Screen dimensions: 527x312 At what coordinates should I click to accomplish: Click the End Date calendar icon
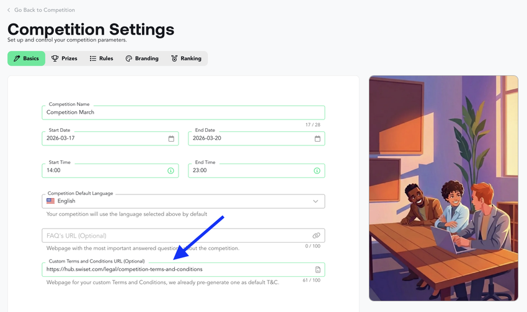(x=317, y=139)
